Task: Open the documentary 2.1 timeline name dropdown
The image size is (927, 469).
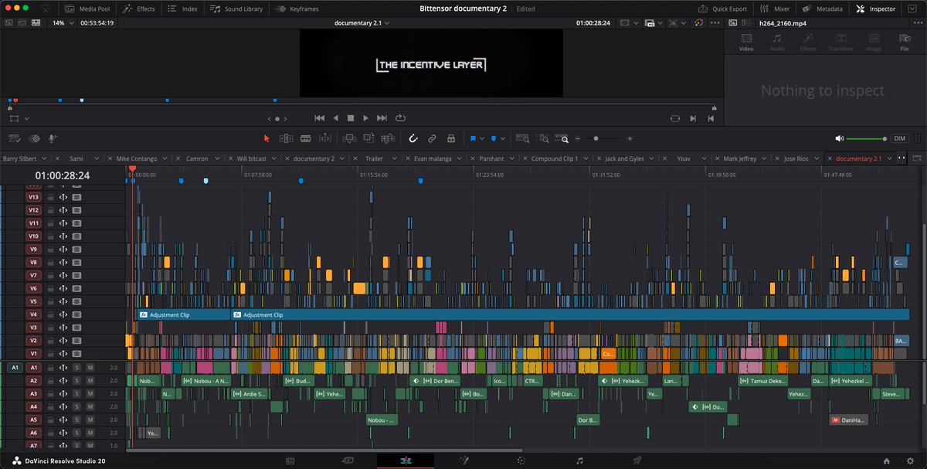Action: [x=362, y=22]
